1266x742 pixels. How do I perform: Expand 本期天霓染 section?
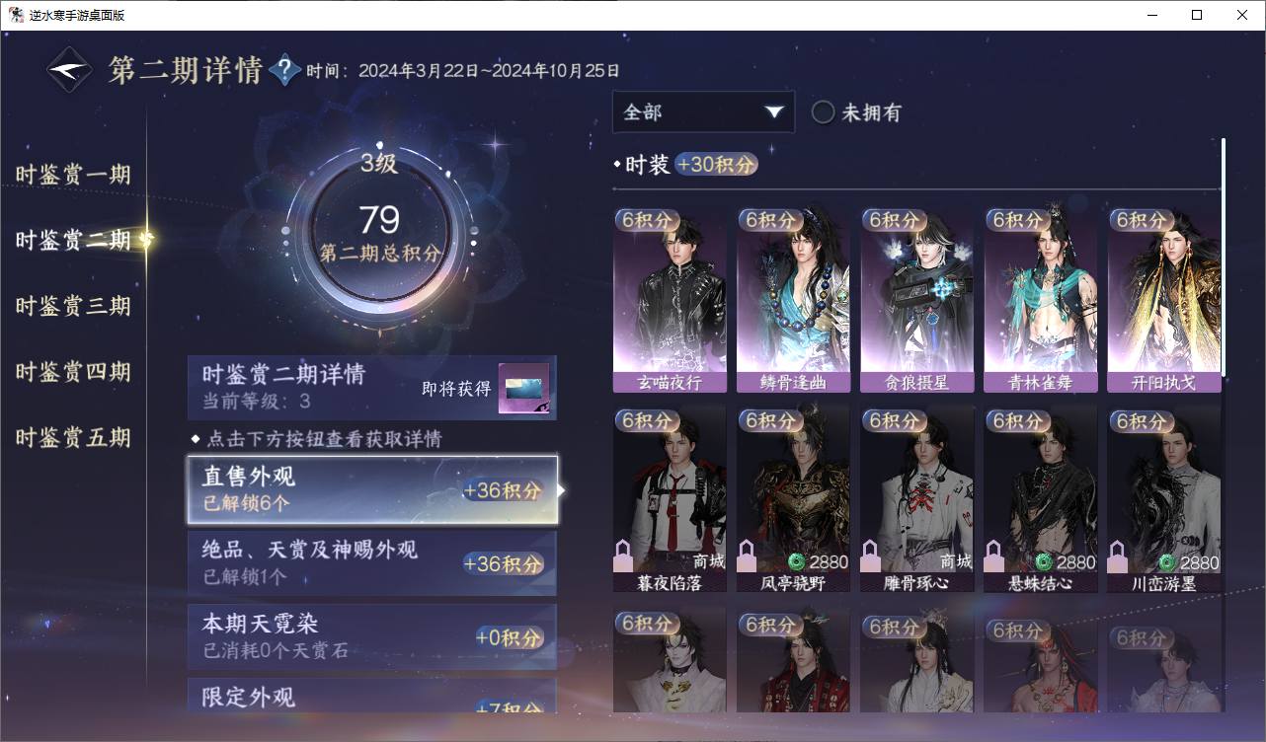[x=372, y=636]
